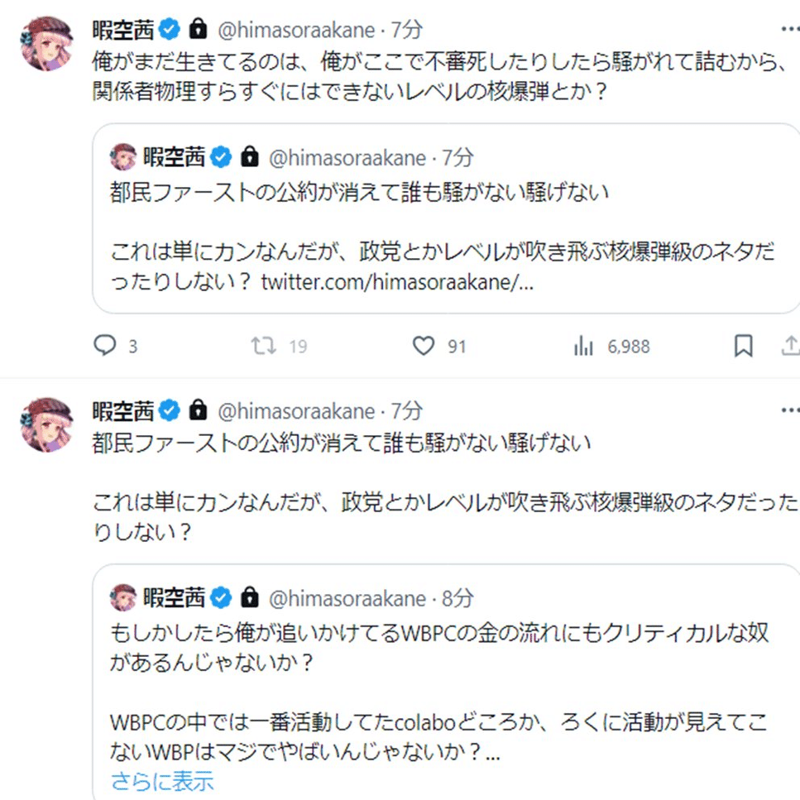Image resolution: width=800 pixels, height=800 pixels.
Task: Open the 7分 timestamp of second tweet
Action: click(x=407, y=410)
